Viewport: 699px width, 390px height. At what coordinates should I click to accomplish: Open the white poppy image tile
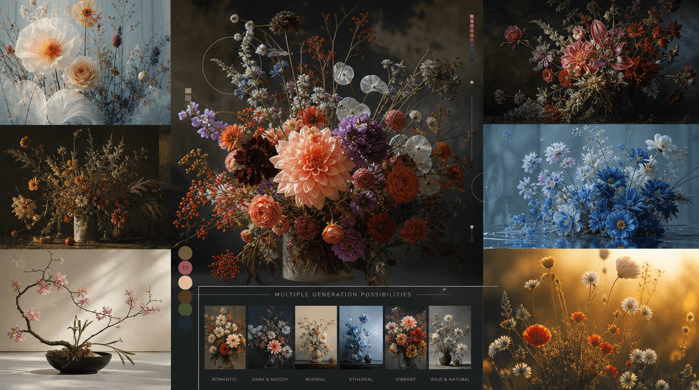(85, 62)
